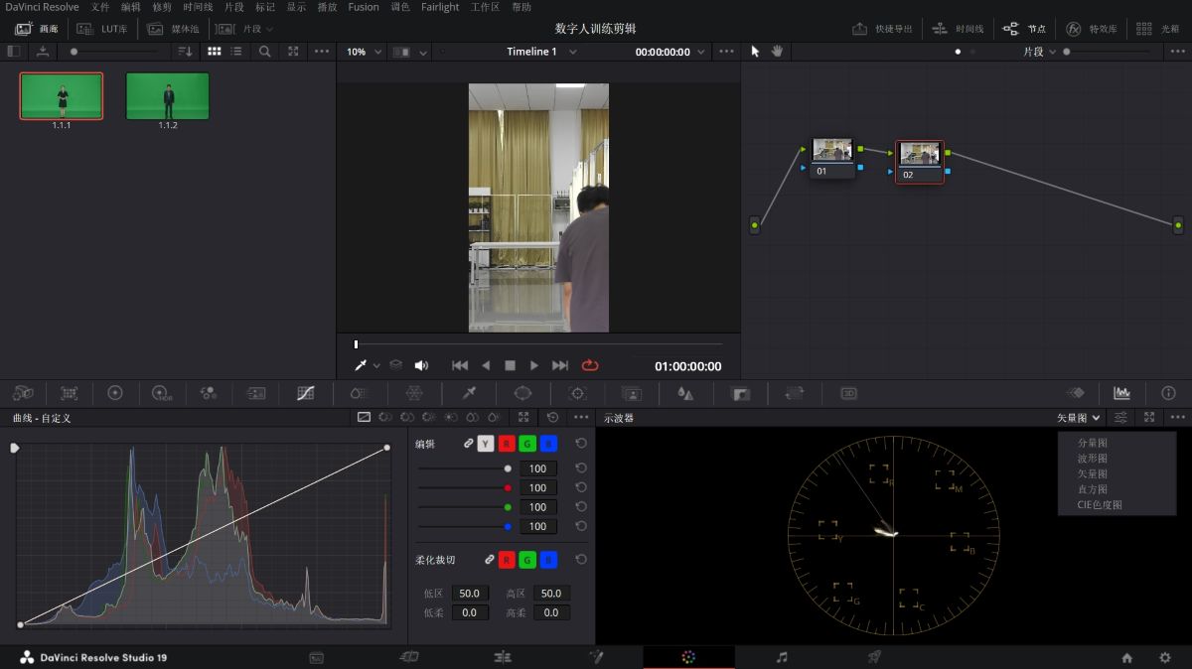Open the RGB Mixer palette
The height and width of the screenshot is (669, 1192).
(209, 393)
